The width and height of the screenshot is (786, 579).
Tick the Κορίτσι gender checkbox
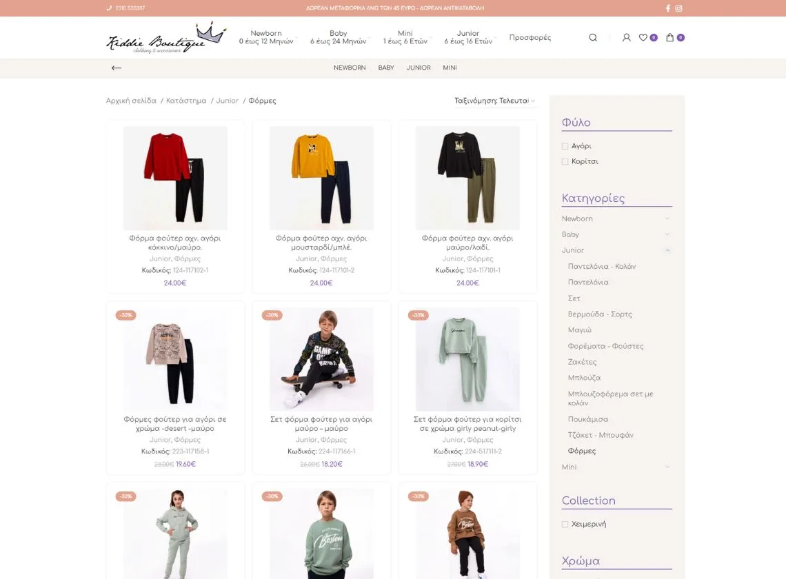(x=565, y=161)
